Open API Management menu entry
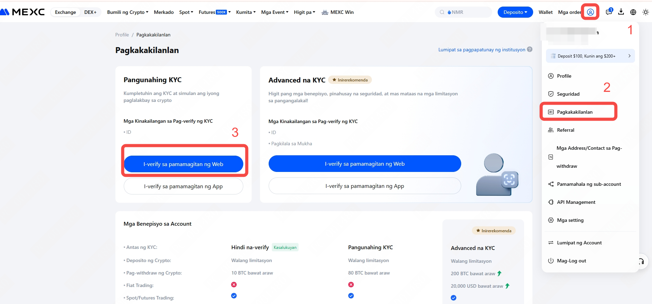This screenshot has width=652, height=304. coord(576,202)
